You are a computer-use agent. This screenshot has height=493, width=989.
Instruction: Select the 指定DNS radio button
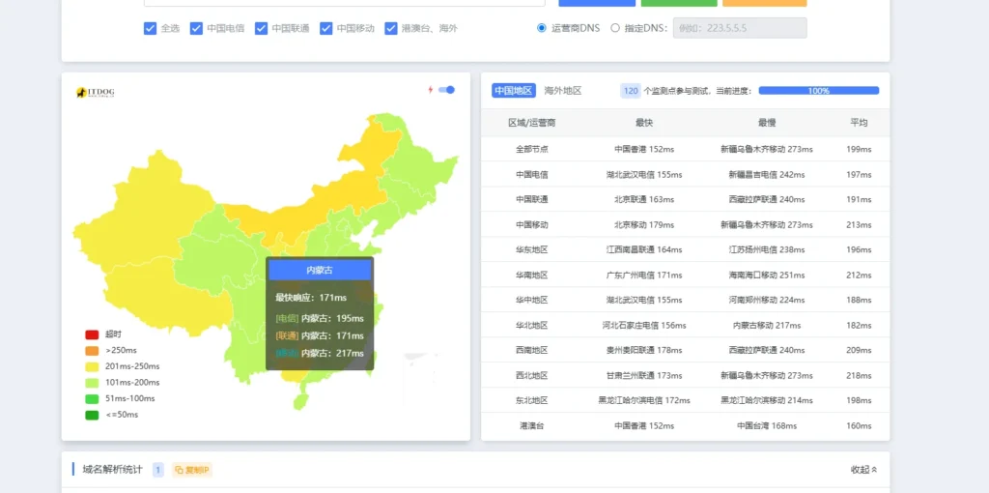click(x=615, y=28)
